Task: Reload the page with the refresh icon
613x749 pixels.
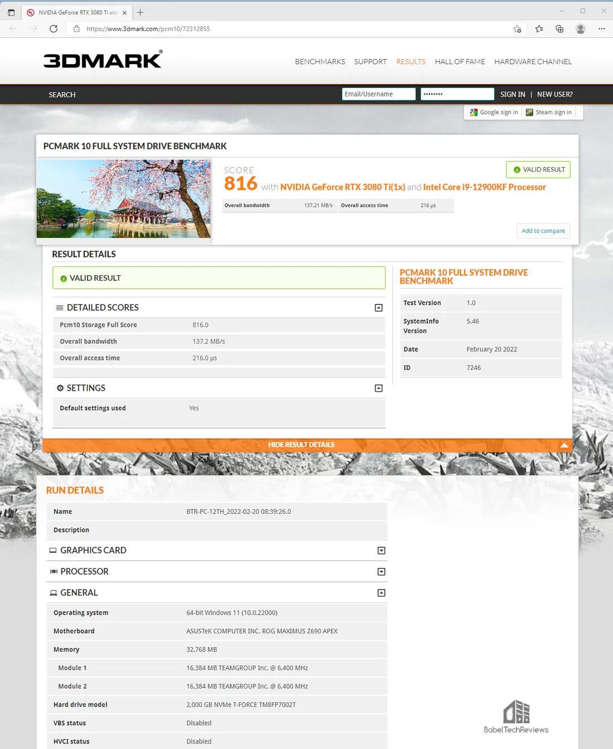Action: pyautogui.click(x=53, y=28)
